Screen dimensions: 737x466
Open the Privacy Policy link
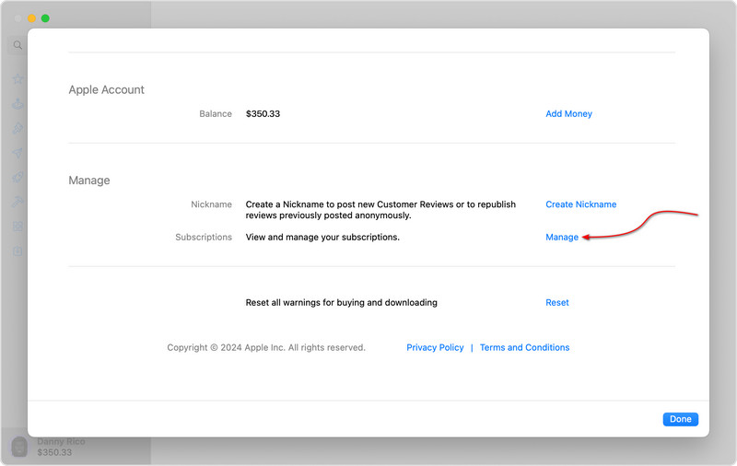[x=435, y=347]
